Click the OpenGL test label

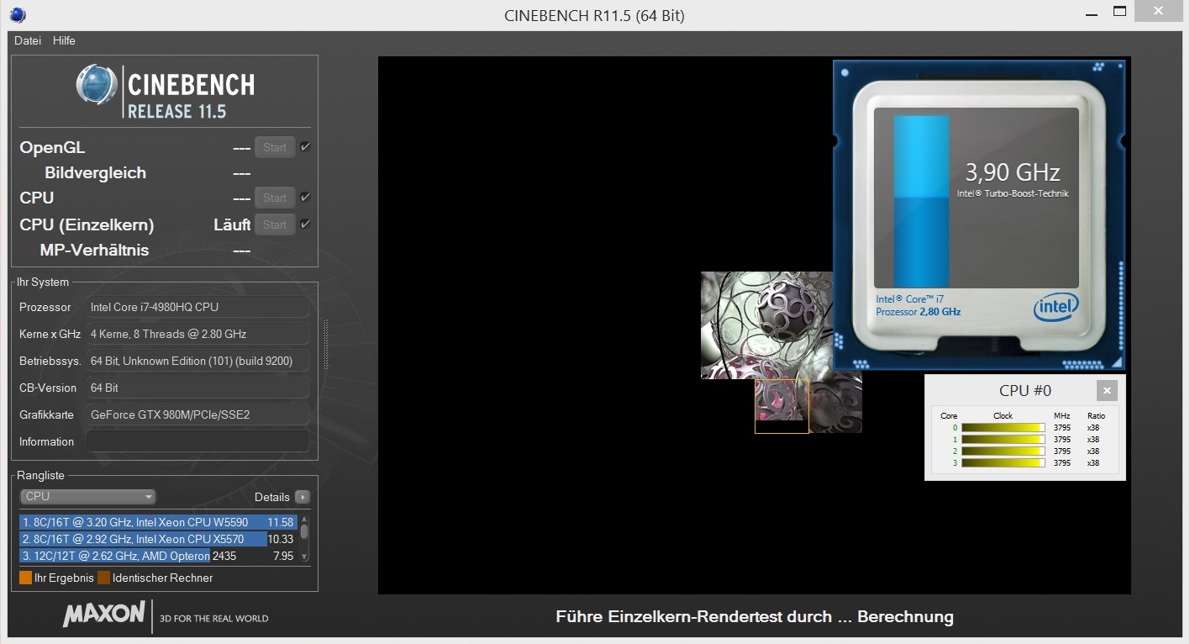(x=52, y=147)
